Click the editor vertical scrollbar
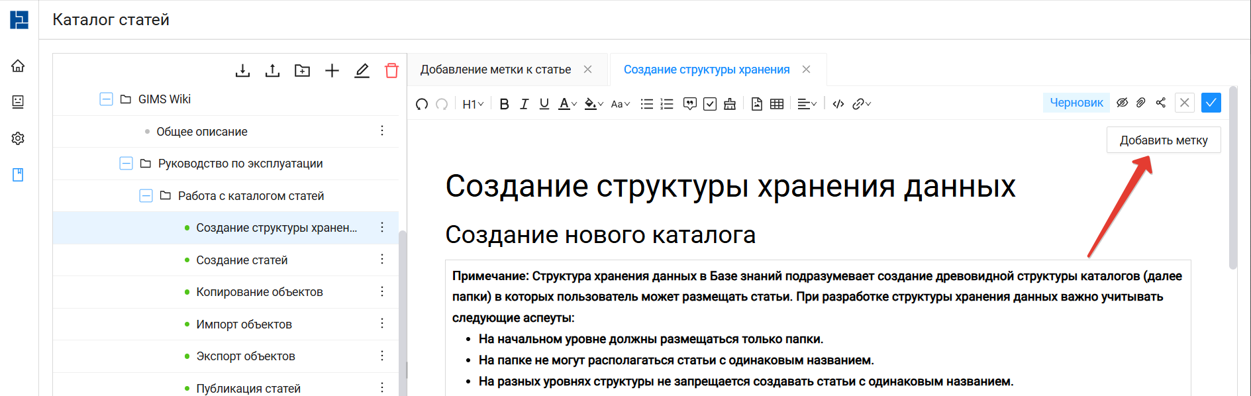 (x=1232, y=179)
